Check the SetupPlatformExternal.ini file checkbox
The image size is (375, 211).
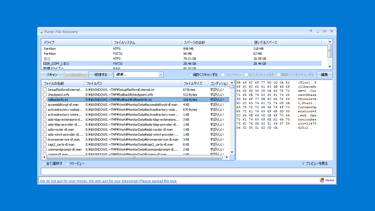tap(45, 90)
